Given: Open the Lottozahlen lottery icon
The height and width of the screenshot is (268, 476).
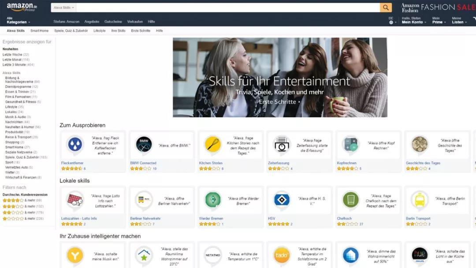Looking at the screenshot, I should click(x=75, y=200).
